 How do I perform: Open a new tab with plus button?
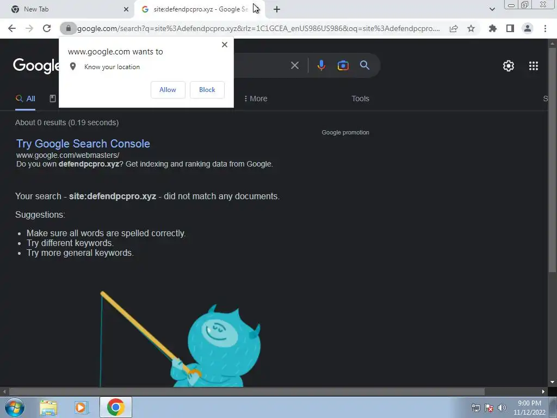point(277,9)
